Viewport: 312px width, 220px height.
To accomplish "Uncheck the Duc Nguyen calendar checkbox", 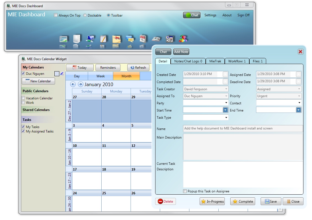I will [23, 73].
